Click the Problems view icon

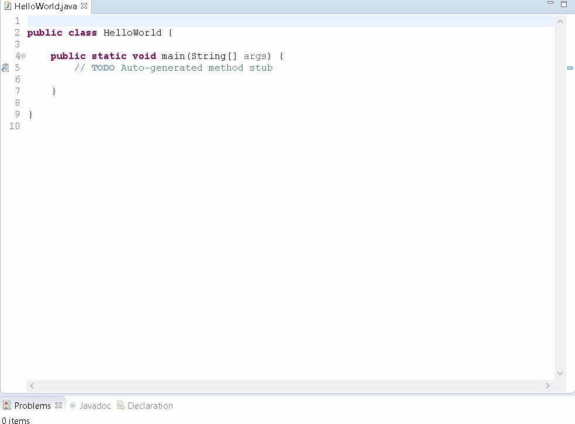click(8, 405)
